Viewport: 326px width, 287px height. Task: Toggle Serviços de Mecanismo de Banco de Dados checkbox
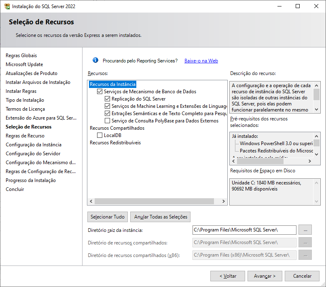99,92
